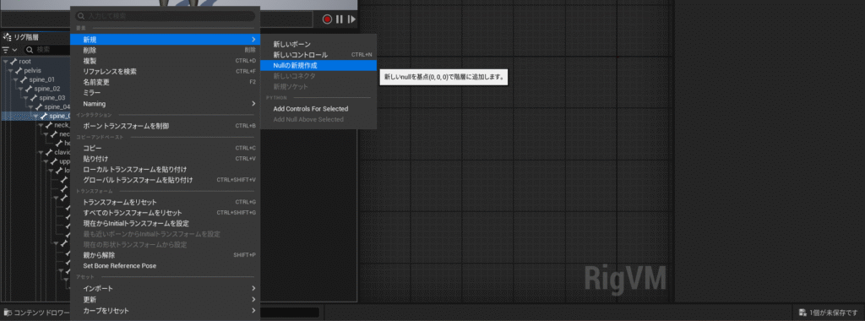
Task: Collapse the pelvis tree expander arrow
Action: (10, 71)
